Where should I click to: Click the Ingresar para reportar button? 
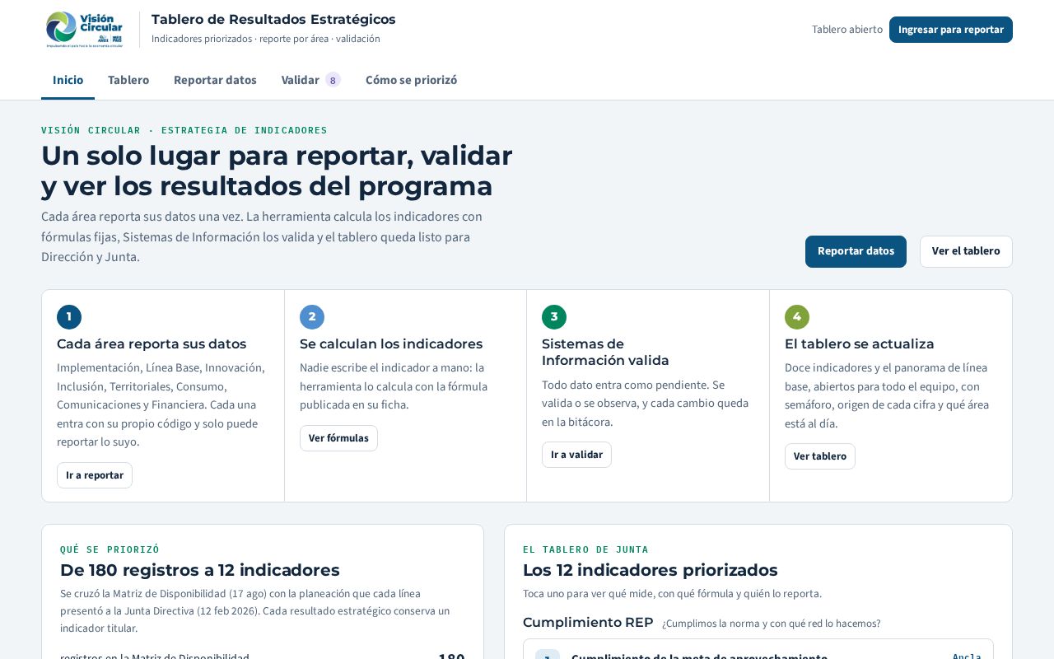pyautogui.click(x=951, y=30)
